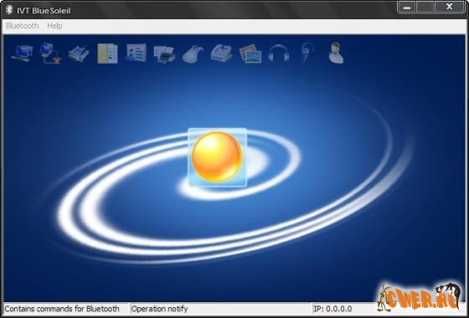Image resolution: width=469 pixels, height=318 pixels.
Task: Select the Information Sync contact card icon
Action: (136, 54)
